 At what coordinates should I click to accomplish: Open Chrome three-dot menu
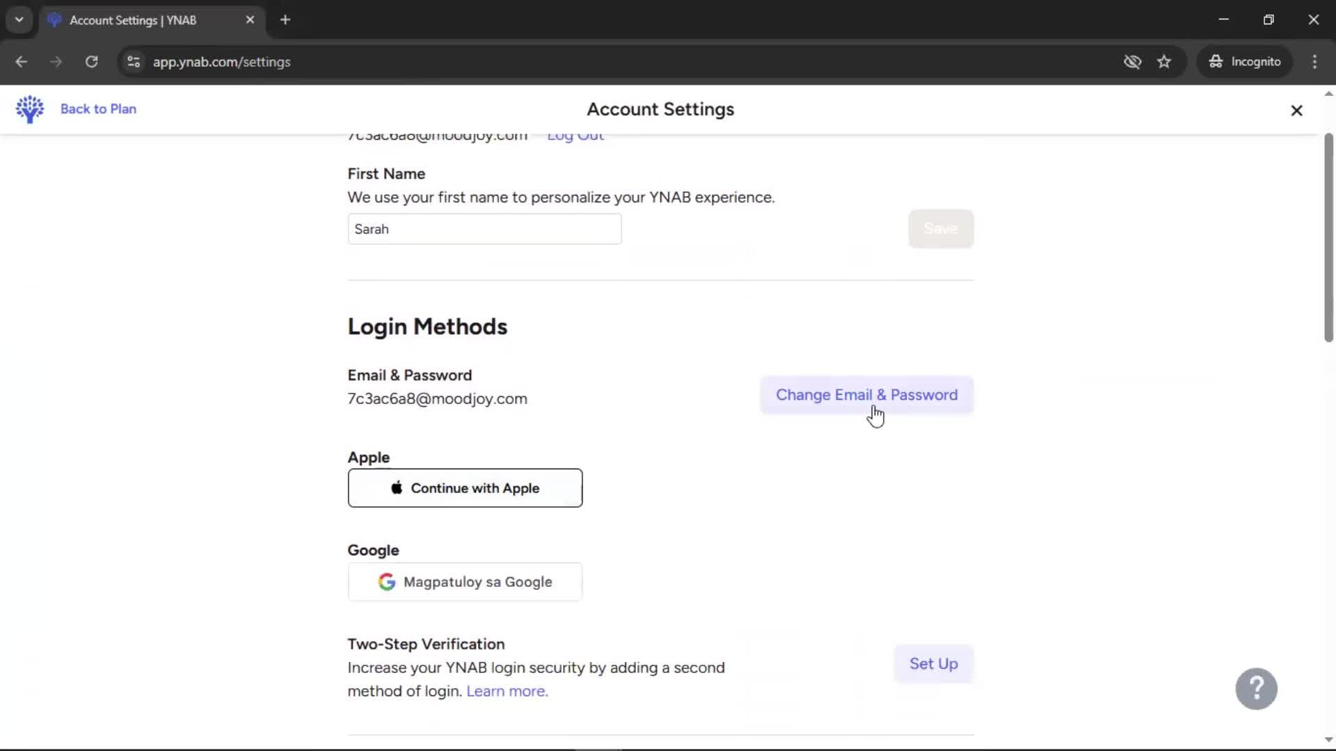(1314, 62)
